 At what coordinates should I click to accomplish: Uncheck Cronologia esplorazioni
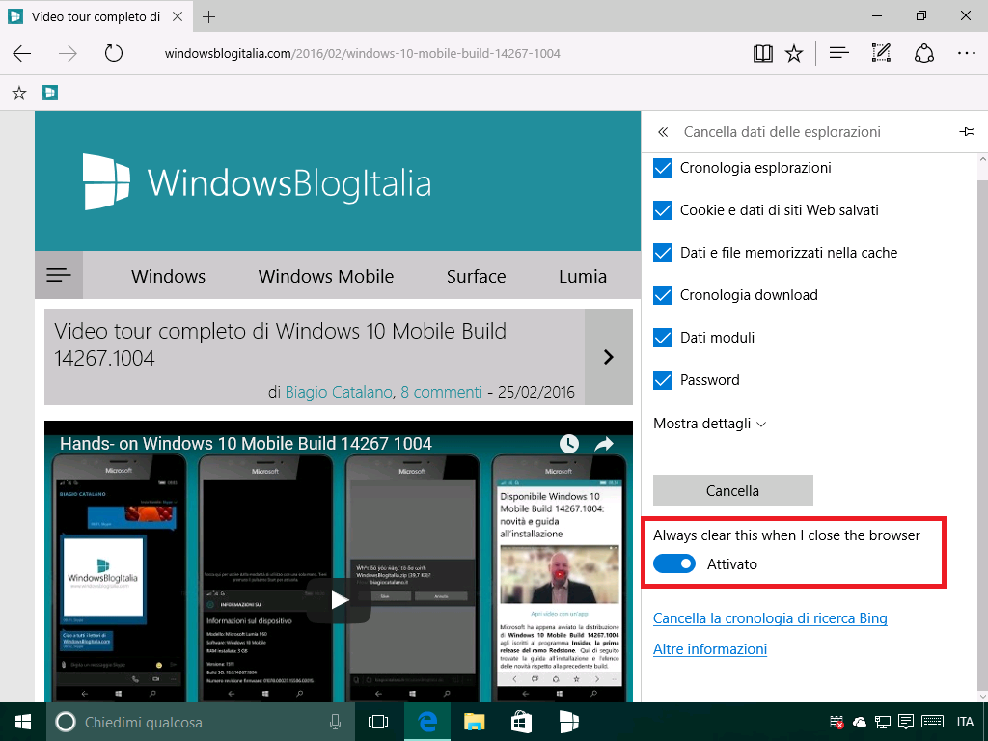tap(663, 168)
